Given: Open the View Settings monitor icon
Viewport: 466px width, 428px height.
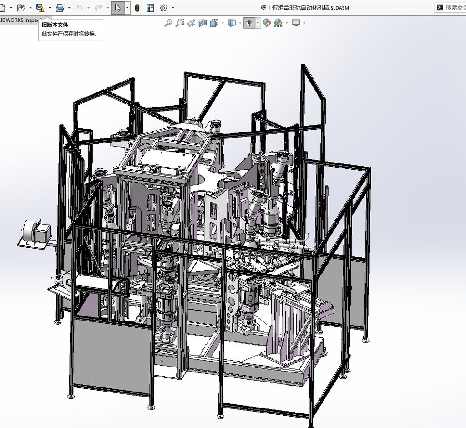Looking at the screenshot, I should pos(296,23).
